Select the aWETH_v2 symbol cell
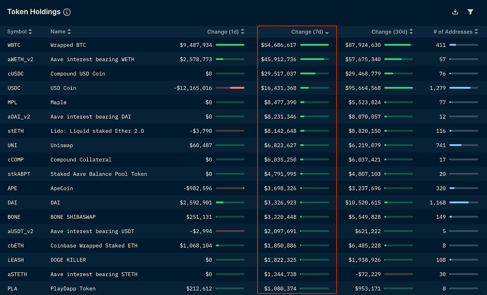487x295 pixels. tap(20, 60)
